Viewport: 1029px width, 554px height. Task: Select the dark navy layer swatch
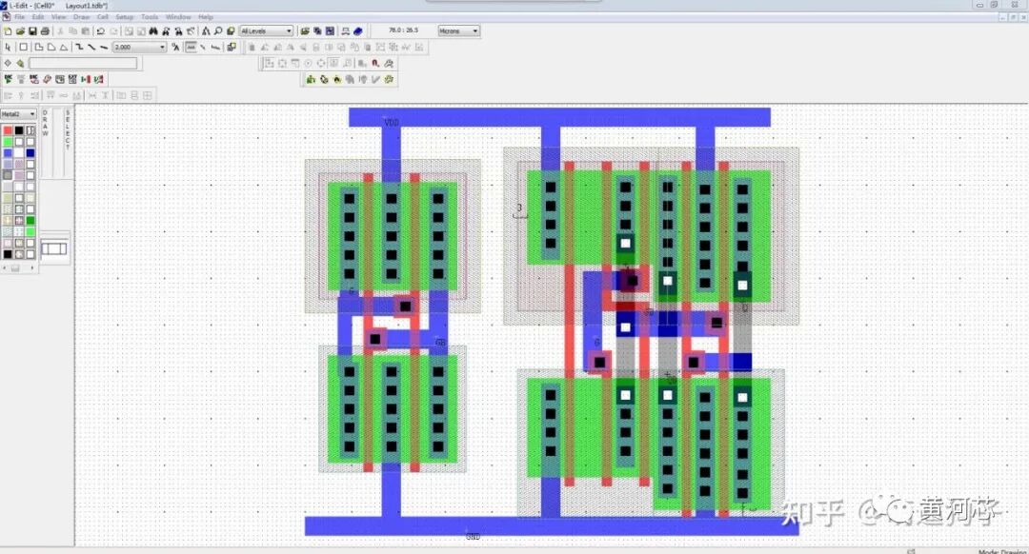click(x=30, y=152)
